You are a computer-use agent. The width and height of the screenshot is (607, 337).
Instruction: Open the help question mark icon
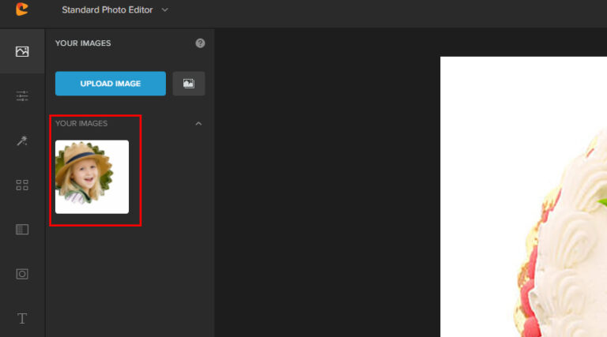pyautogui.click(x=200, y=43)
